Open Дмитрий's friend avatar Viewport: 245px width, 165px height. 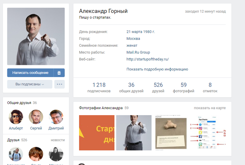[x=56, y=117]
